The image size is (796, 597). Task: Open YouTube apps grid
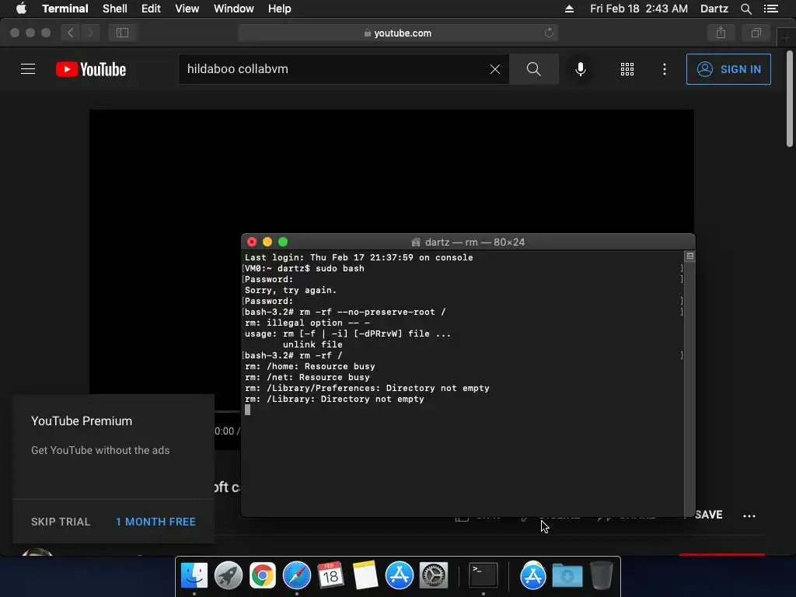point(627,69)
